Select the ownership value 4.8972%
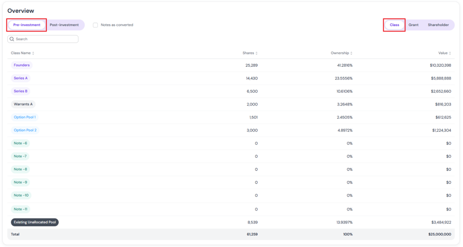 tap(345, 130)
